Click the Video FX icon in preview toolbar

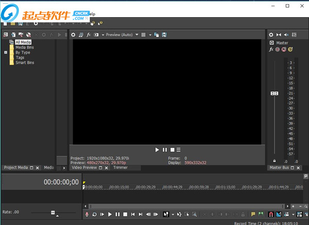pos(89,35)
